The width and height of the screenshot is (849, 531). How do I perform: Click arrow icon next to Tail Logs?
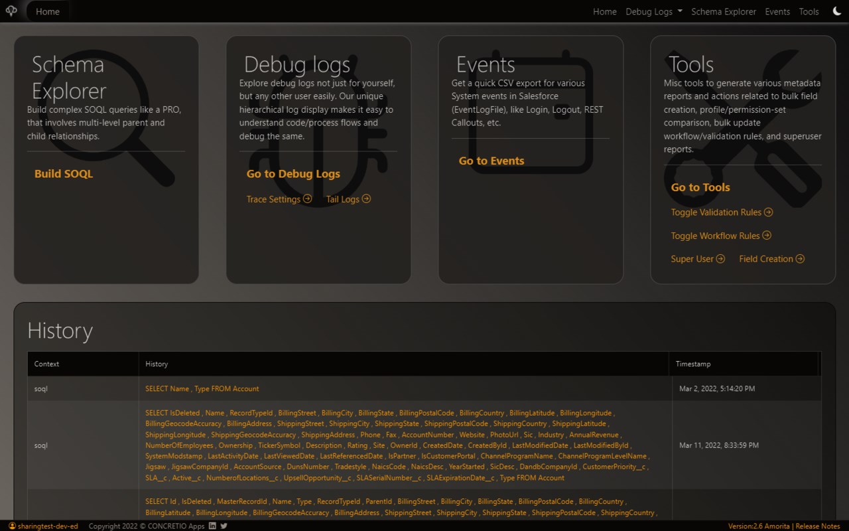(x=366, y=198)
